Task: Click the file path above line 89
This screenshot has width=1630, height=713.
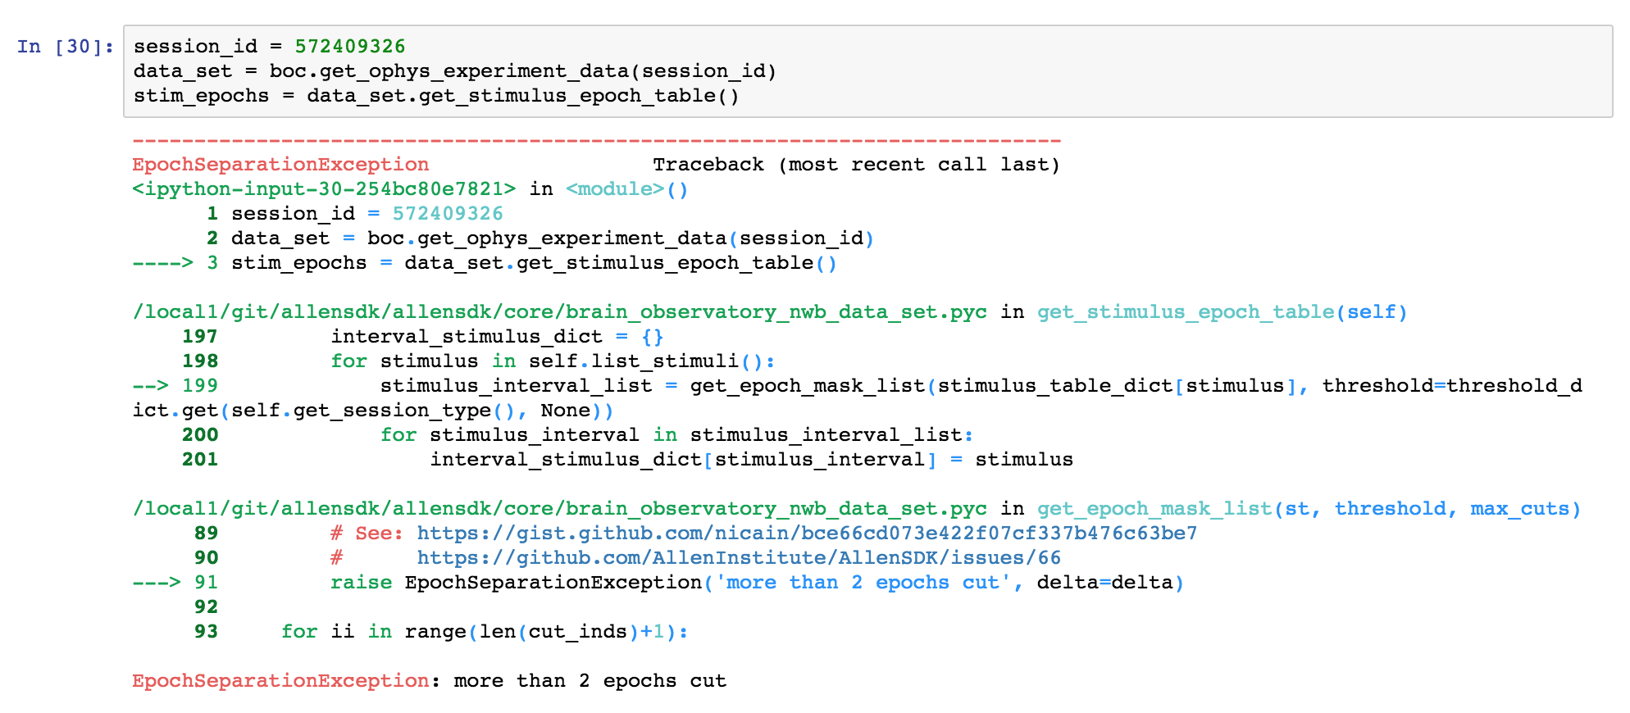Action: 559,509
